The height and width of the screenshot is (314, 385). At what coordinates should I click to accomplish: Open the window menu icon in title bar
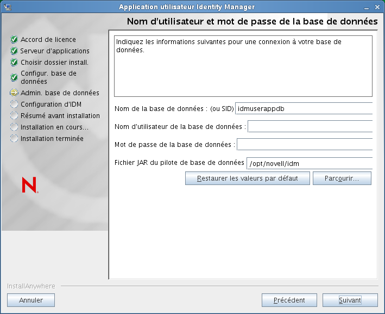point(8,7)
